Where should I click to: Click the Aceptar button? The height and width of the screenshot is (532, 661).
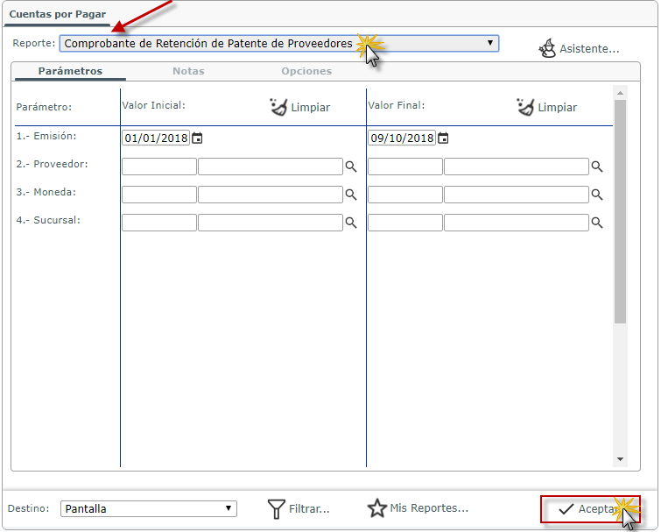pos(590,509)
